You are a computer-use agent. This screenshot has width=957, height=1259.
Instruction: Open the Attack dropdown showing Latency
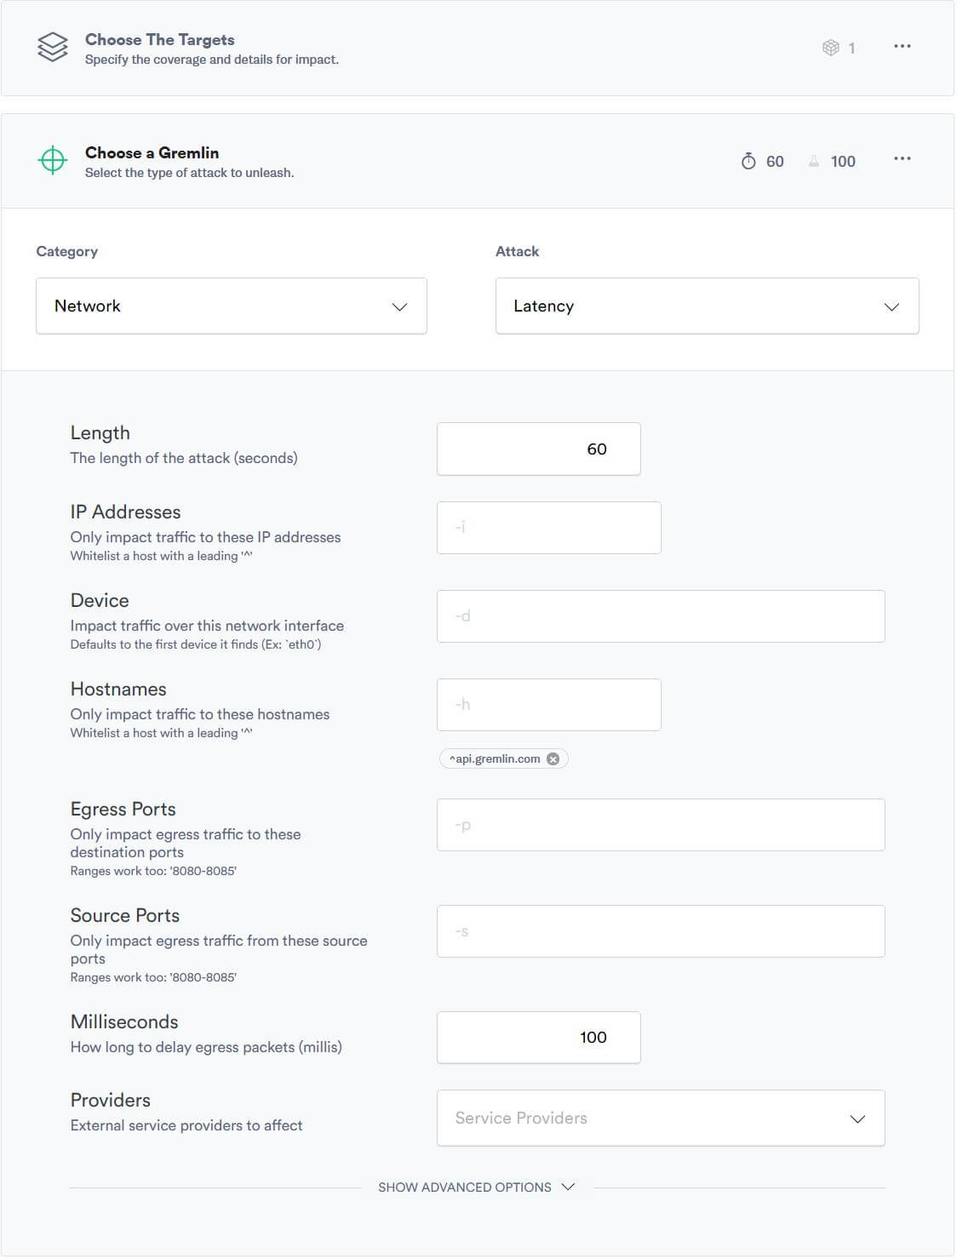708,306
